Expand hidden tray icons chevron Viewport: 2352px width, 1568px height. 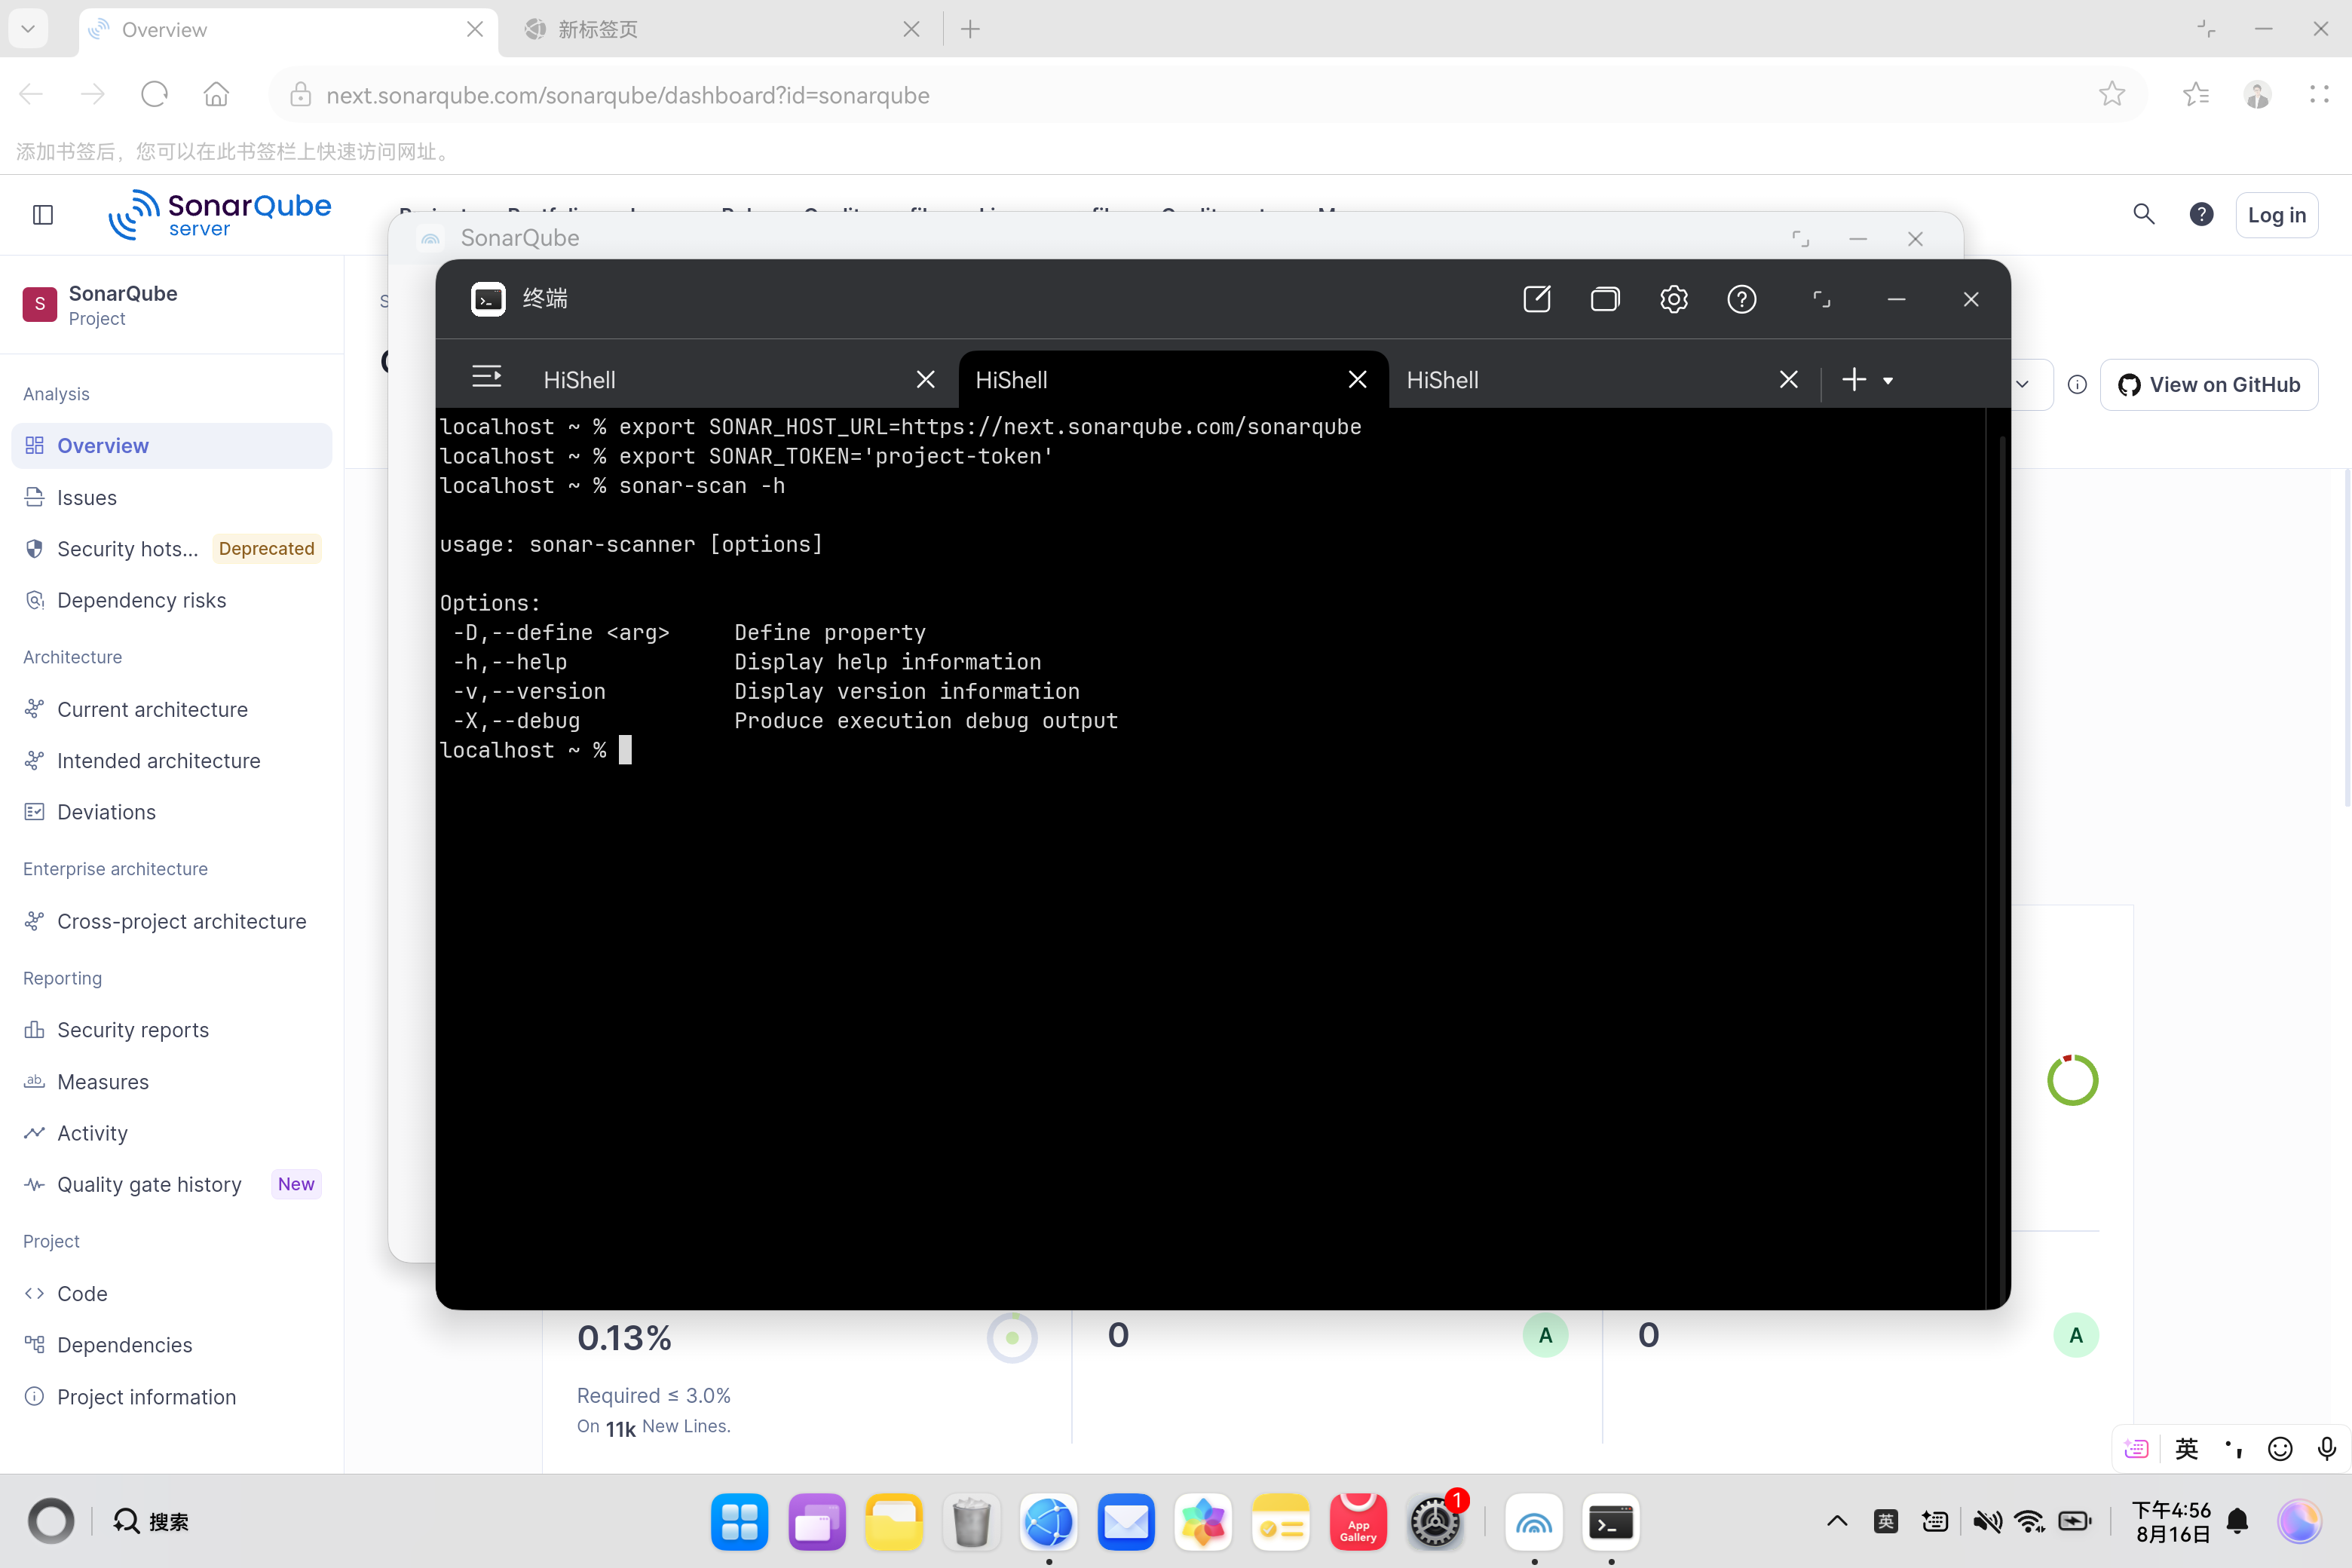coord(1837,1522)
